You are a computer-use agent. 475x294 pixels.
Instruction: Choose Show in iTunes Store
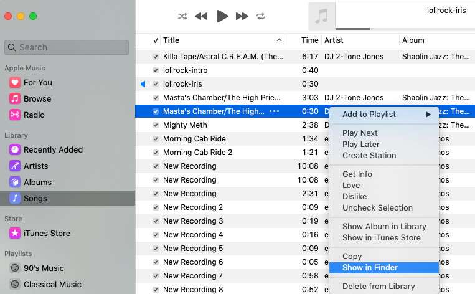(382, 237)
